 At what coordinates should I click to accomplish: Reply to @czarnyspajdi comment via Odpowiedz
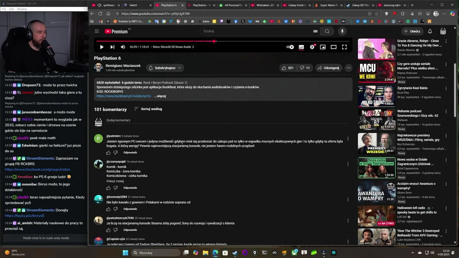(x=130, y=188)
